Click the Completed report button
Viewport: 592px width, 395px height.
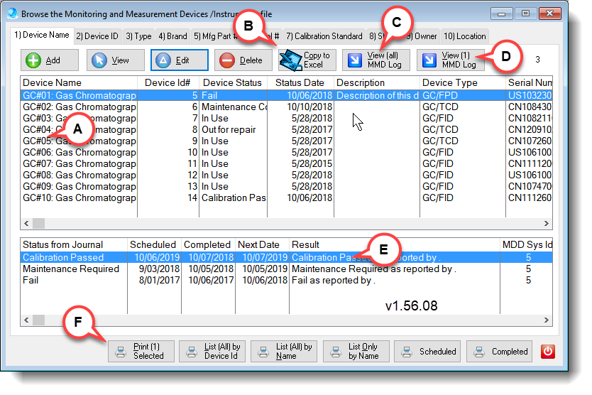(x=500, y=351)
